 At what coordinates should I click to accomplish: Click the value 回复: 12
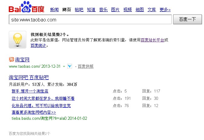[x=150, y=106]
